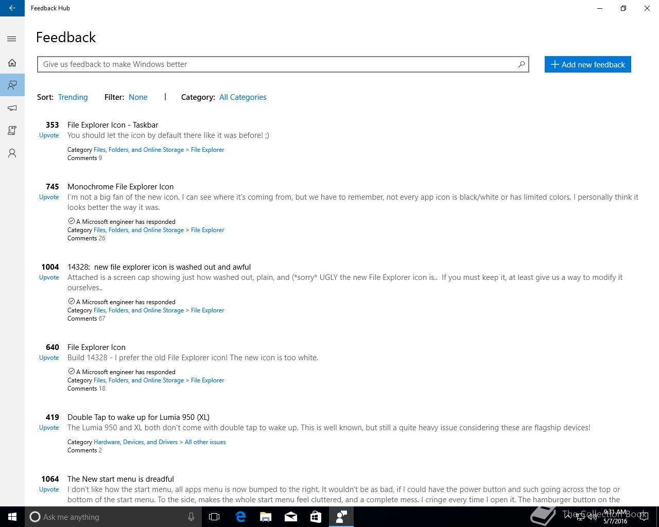Open Profile person icon in sidebar
This screenshot has height=527, width=659.
point(12,153)
